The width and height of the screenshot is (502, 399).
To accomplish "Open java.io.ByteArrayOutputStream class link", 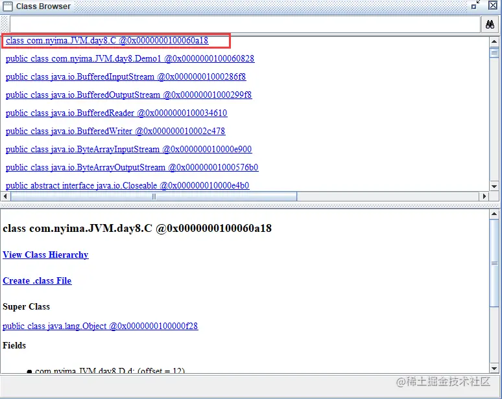I will (132, 167).
